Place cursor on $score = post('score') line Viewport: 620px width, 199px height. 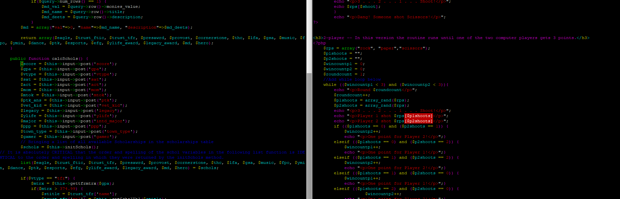[69, 64]
